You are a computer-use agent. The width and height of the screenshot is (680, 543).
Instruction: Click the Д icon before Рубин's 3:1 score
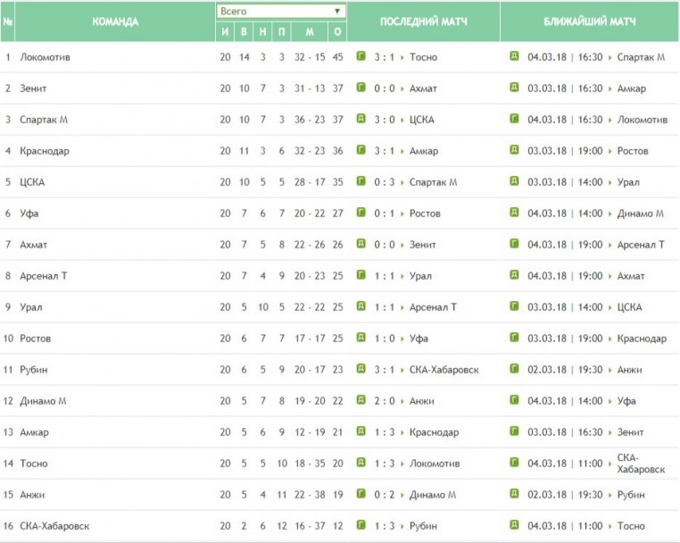click(361, 369)
